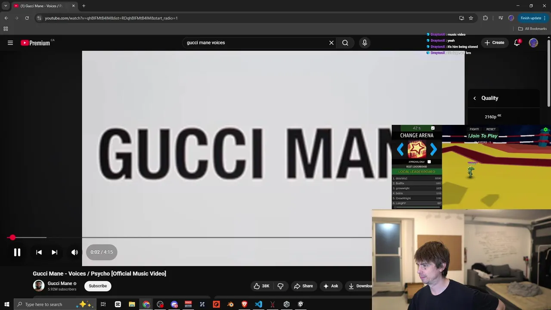
Task: Open the media controls icon in Chrome
Action: click(x=501, y=18)
